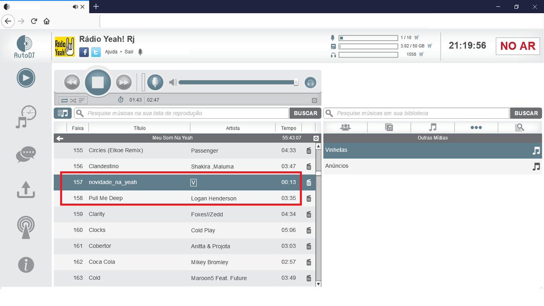Image resolution: width=544 pixels, height=306 pixels.
Task: Open the albums tab in library
Action: [x=389, y=127]
